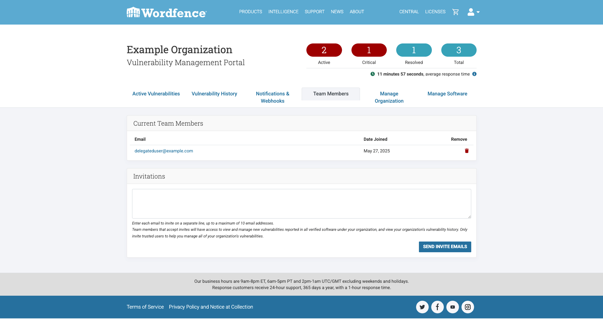Open the Instagram social icon

467,307
